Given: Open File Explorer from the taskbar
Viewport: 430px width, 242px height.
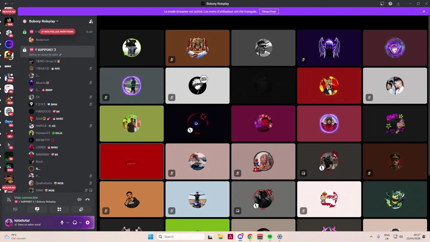Looking at the screenshot, I should 220,237.
